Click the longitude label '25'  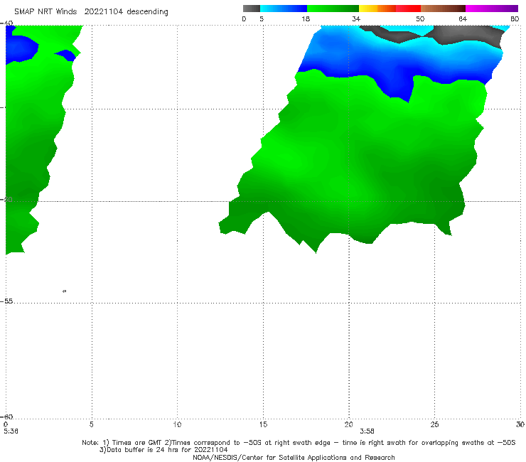[434, 424]
